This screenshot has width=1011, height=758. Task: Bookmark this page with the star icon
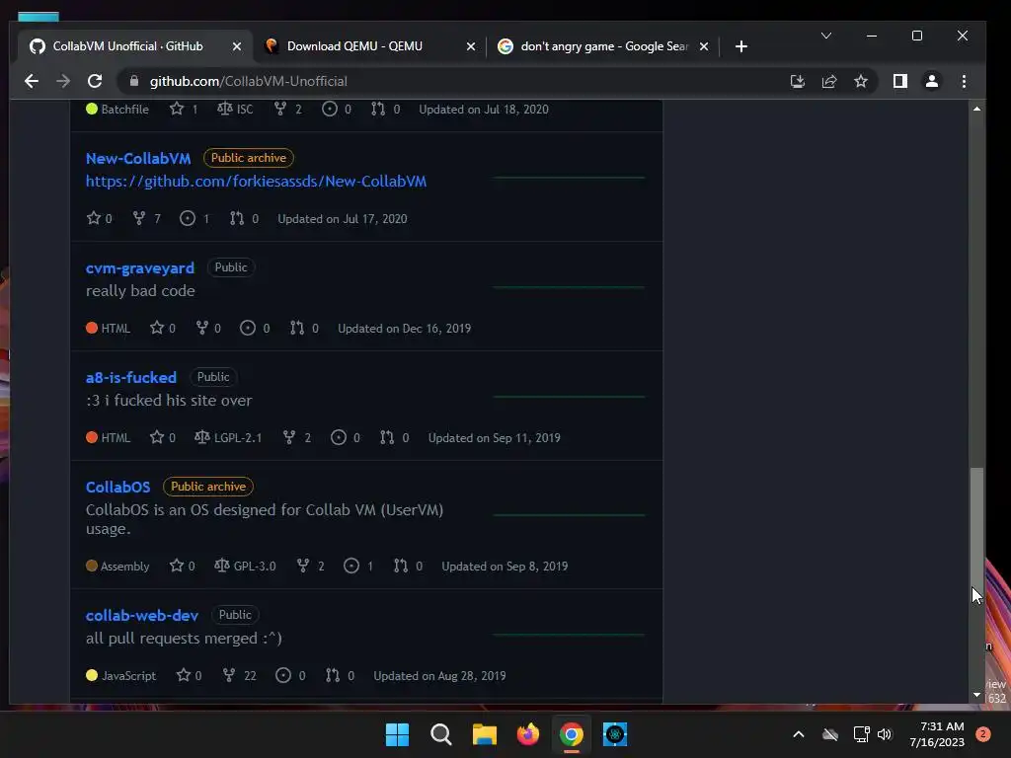click(x=861, y=81)
